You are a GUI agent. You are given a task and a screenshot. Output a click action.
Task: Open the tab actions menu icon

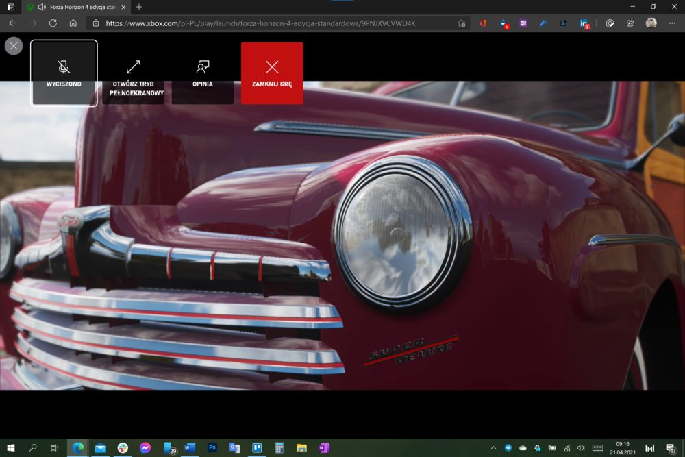pyautogui.click(x=11, y=7)
